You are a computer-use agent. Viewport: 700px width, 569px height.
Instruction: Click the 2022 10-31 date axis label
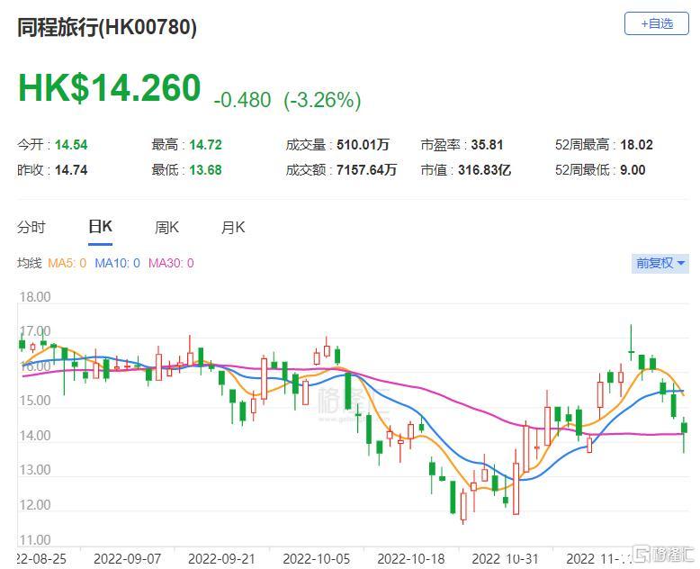pos(505,559)
